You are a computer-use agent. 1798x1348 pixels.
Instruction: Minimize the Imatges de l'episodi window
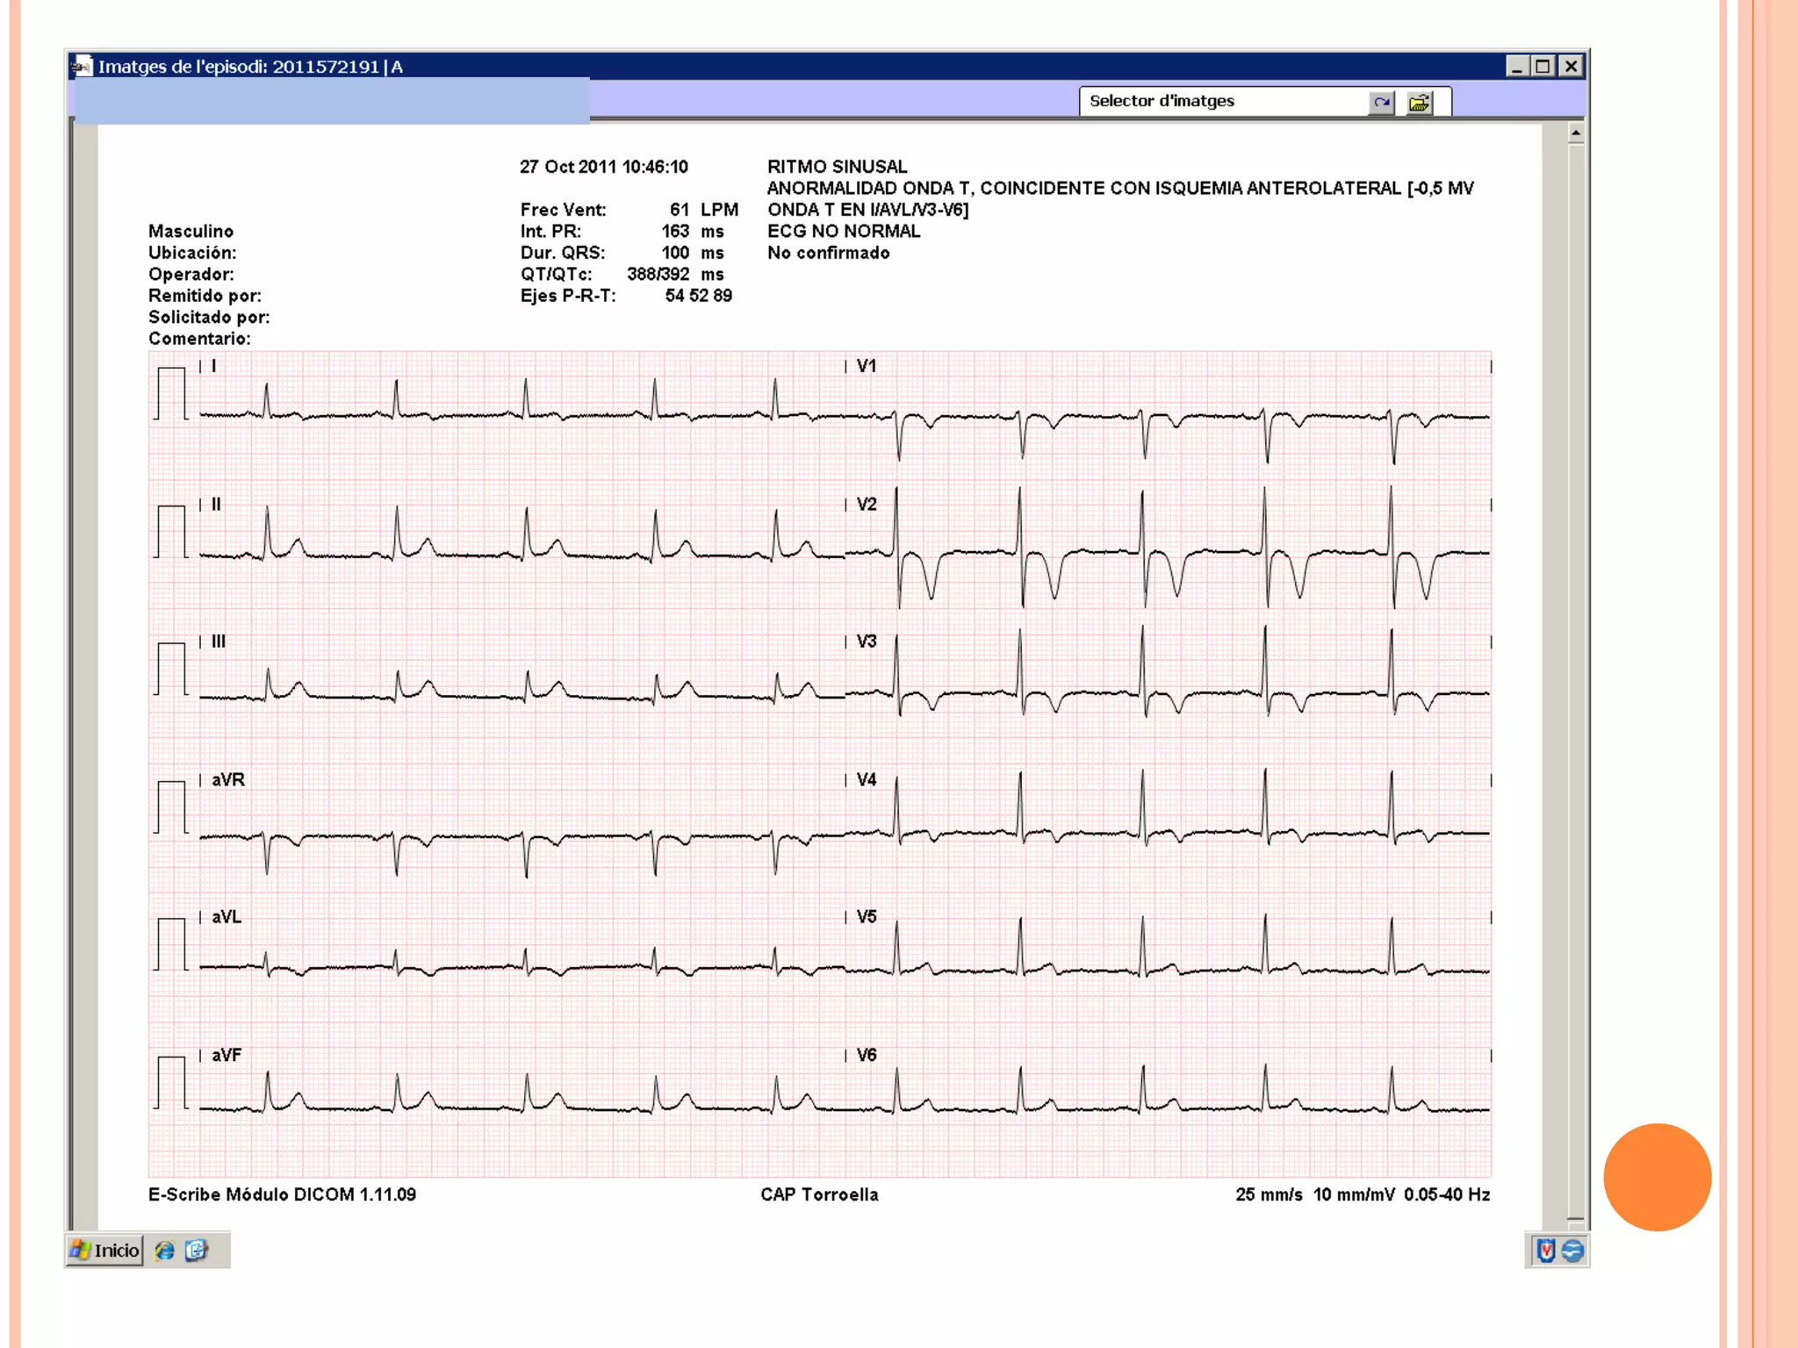[x=1517, y=66]
